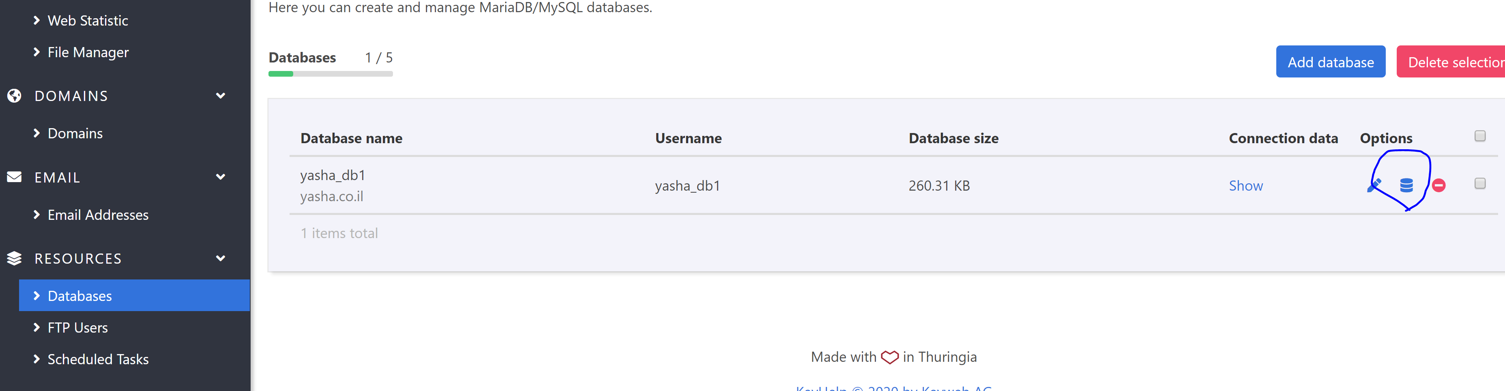Open phpMyAdmin database icon for yasha_db1

(x=1406, y=186)
